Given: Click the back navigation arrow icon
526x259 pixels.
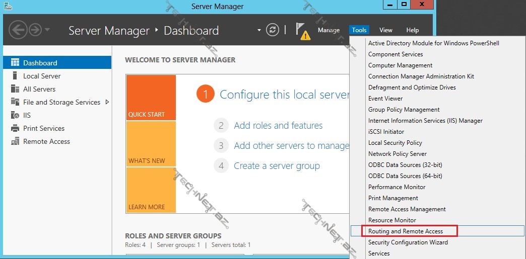Looking at the screenshot, I should [18, 30].
